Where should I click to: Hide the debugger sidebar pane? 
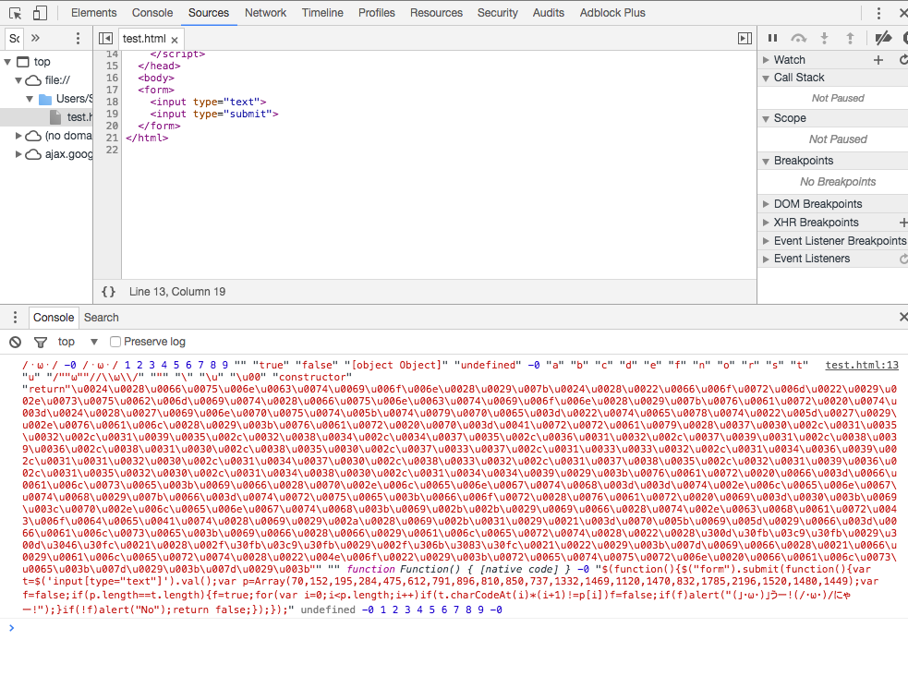[745, 38]
